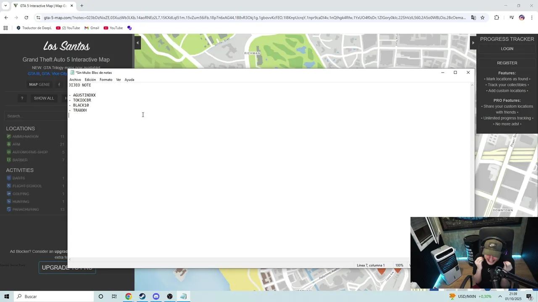Collapse the ACTIVITIES category header
538x302 pixels.
20,170
